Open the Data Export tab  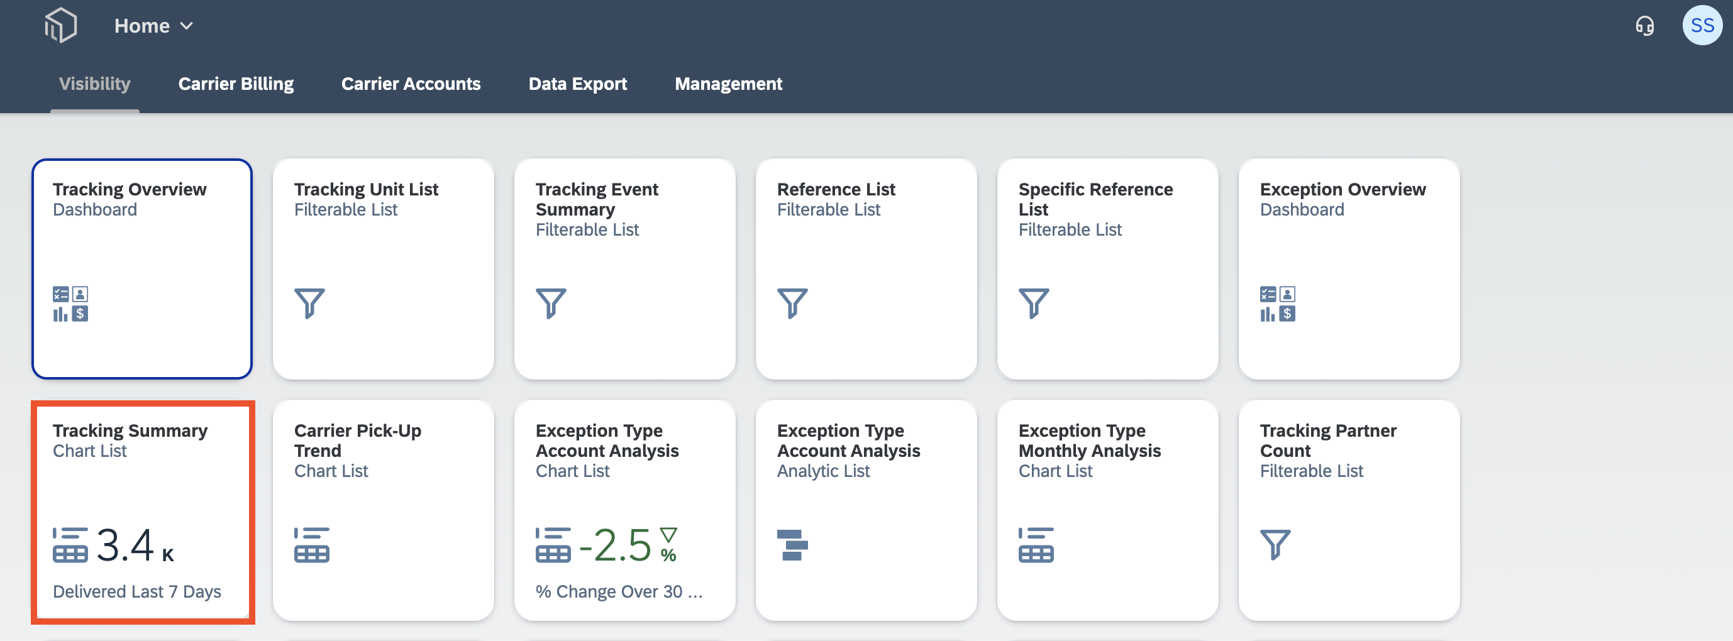click(x=578, y=84)
